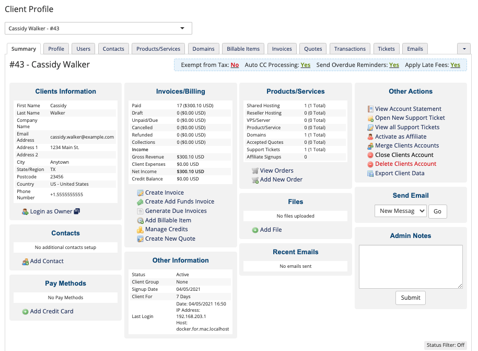Click the Status Filter indicator

[x=445, y=345]
